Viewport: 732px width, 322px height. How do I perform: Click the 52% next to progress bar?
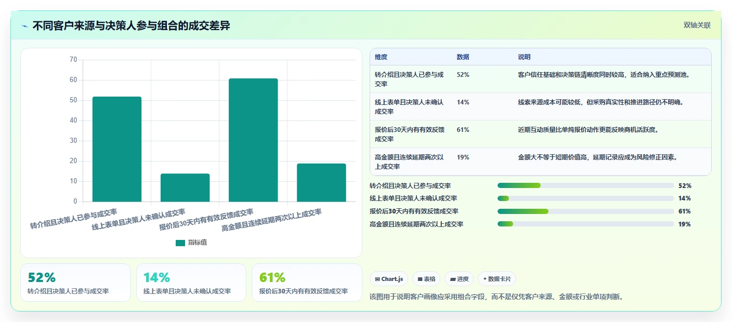685,185
